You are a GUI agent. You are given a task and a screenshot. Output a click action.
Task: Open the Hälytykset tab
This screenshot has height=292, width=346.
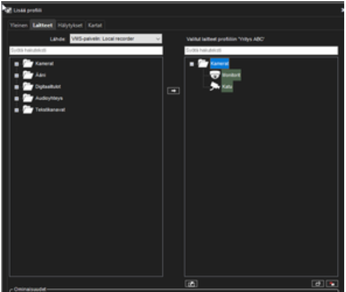70,25
